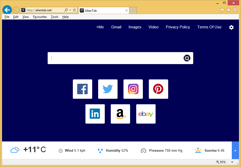Viewport: 241px width, 167px height.
Task: Open the Help menu
Action: click(x=65, y=17)
